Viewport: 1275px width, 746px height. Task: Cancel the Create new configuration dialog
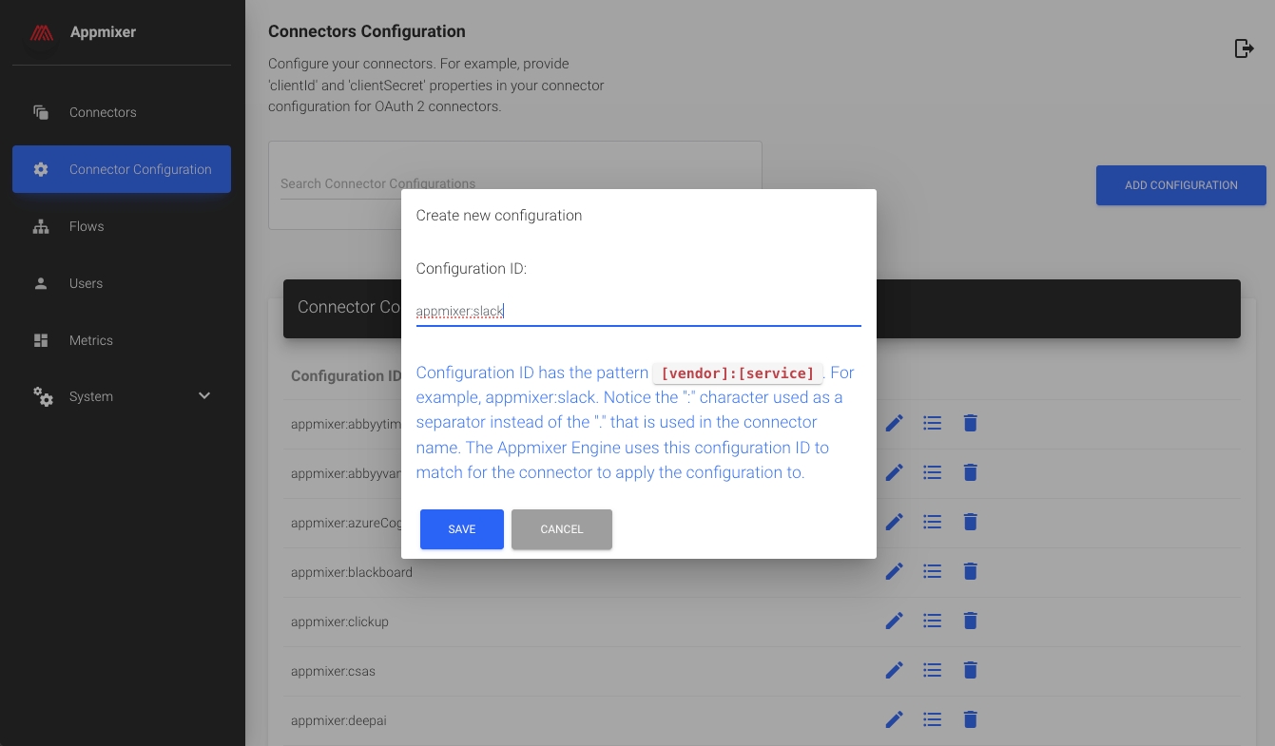click(561, 529)
